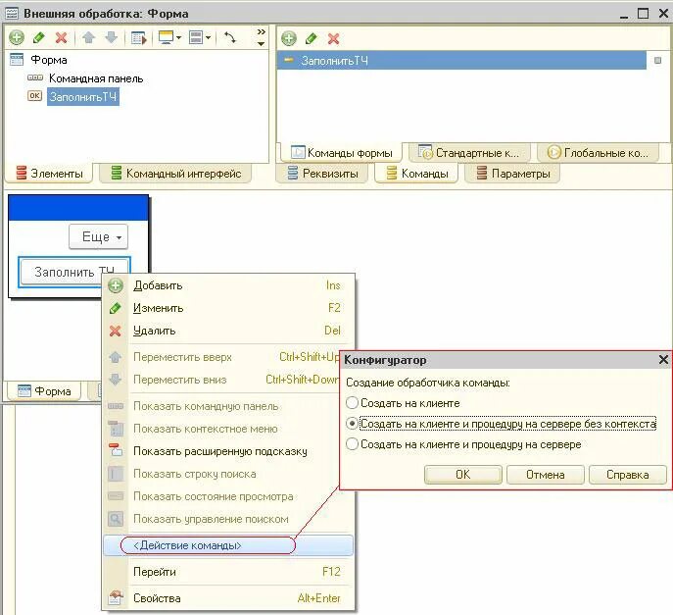Select Командная панель in the elements tree
Viewport: 673px width, 615px height.
click(x=96, y=78)
